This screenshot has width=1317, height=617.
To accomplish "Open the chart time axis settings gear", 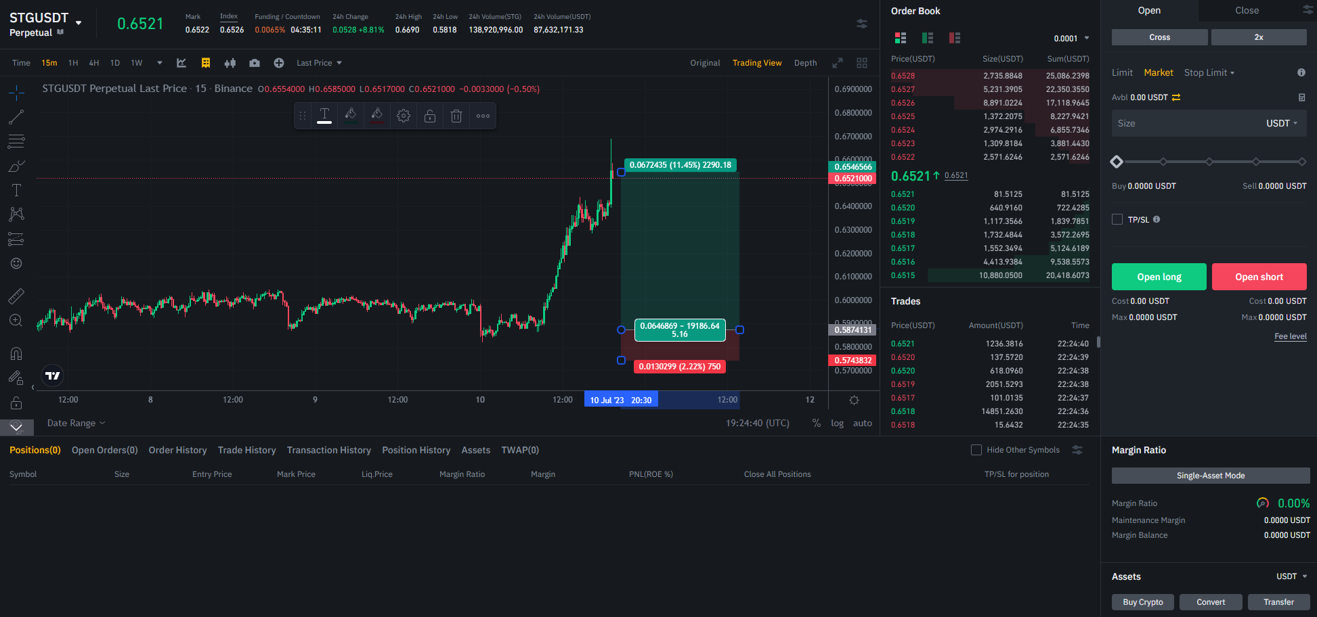I will pos(855,401).
